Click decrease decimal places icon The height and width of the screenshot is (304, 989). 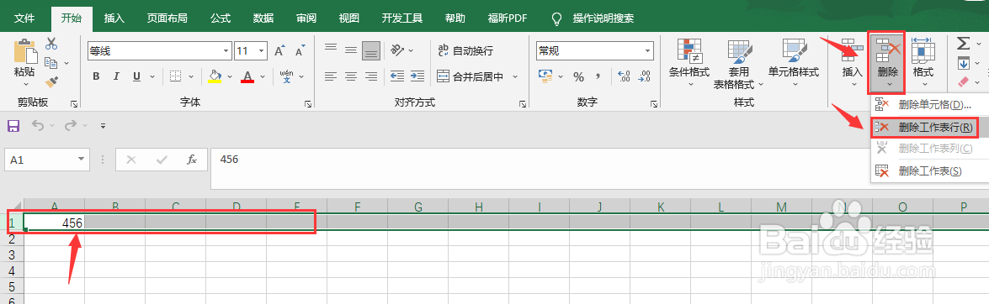click(644, 76)
